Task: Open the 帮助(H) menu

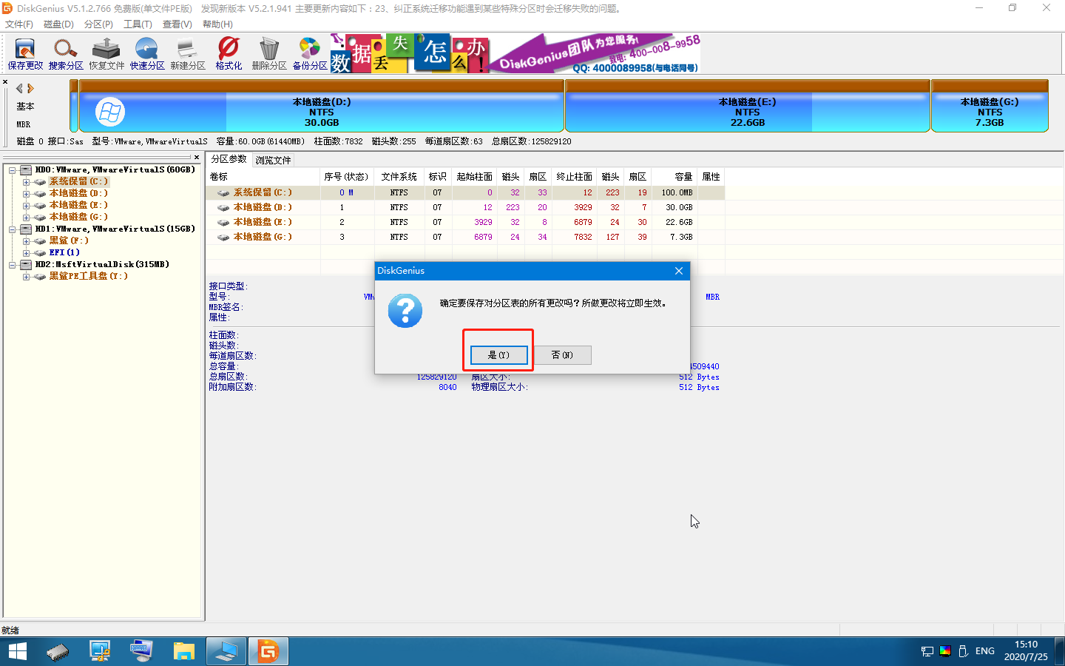Action: pos(217,24)
